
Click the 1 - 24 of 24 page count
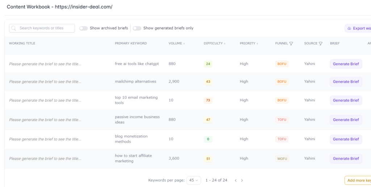[x=216, y=180]
